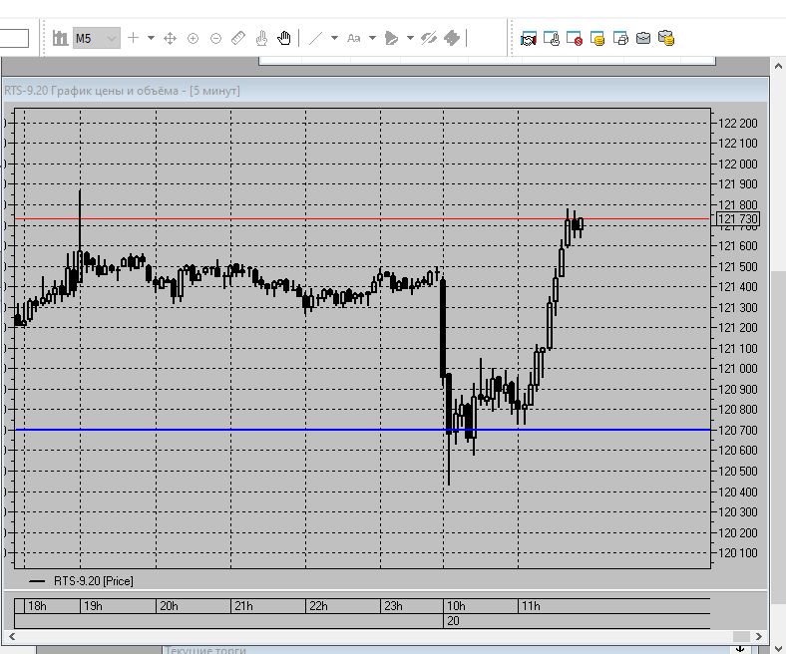The image size is (786, 654).
Task: Open the window with coins icon
Action: [x=597, y=39]
